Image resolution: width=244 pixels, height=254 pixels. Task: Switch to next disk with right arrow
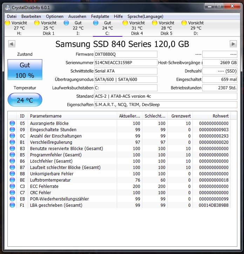233,44
